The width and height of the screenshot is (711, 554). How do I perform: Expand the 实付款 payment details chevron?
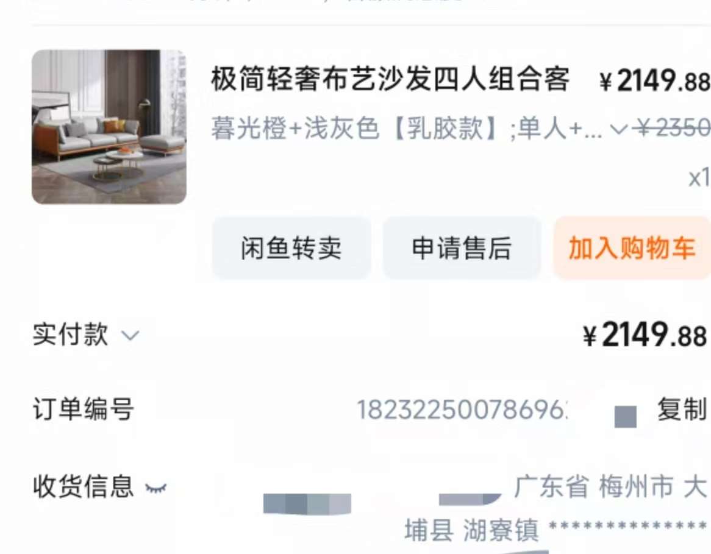[x=130, y=335]
